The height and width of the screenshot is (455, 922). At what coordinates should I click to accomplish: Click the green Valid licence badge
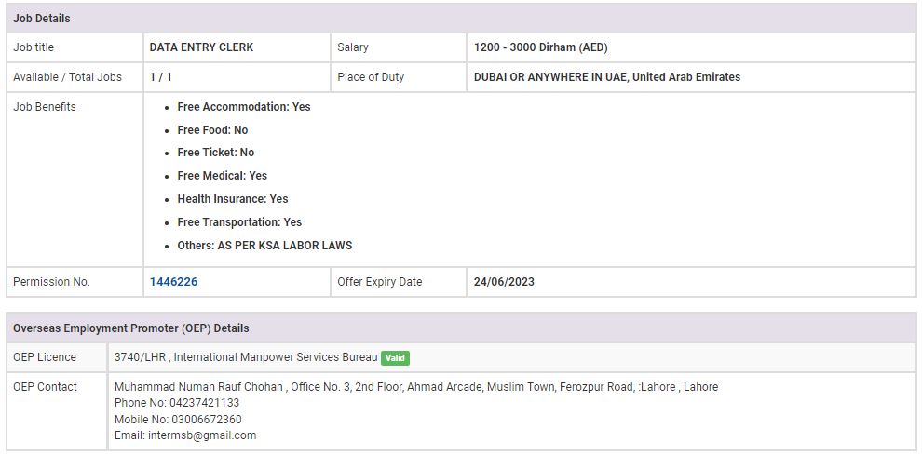[395, 358]
